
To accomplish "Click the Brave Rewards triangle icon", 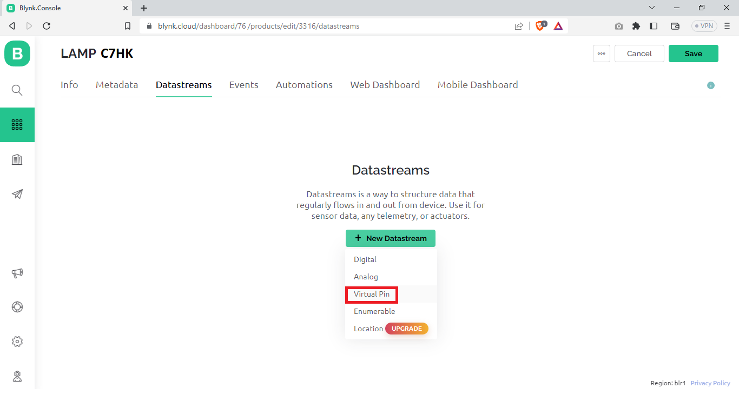I will click(558, 26).
